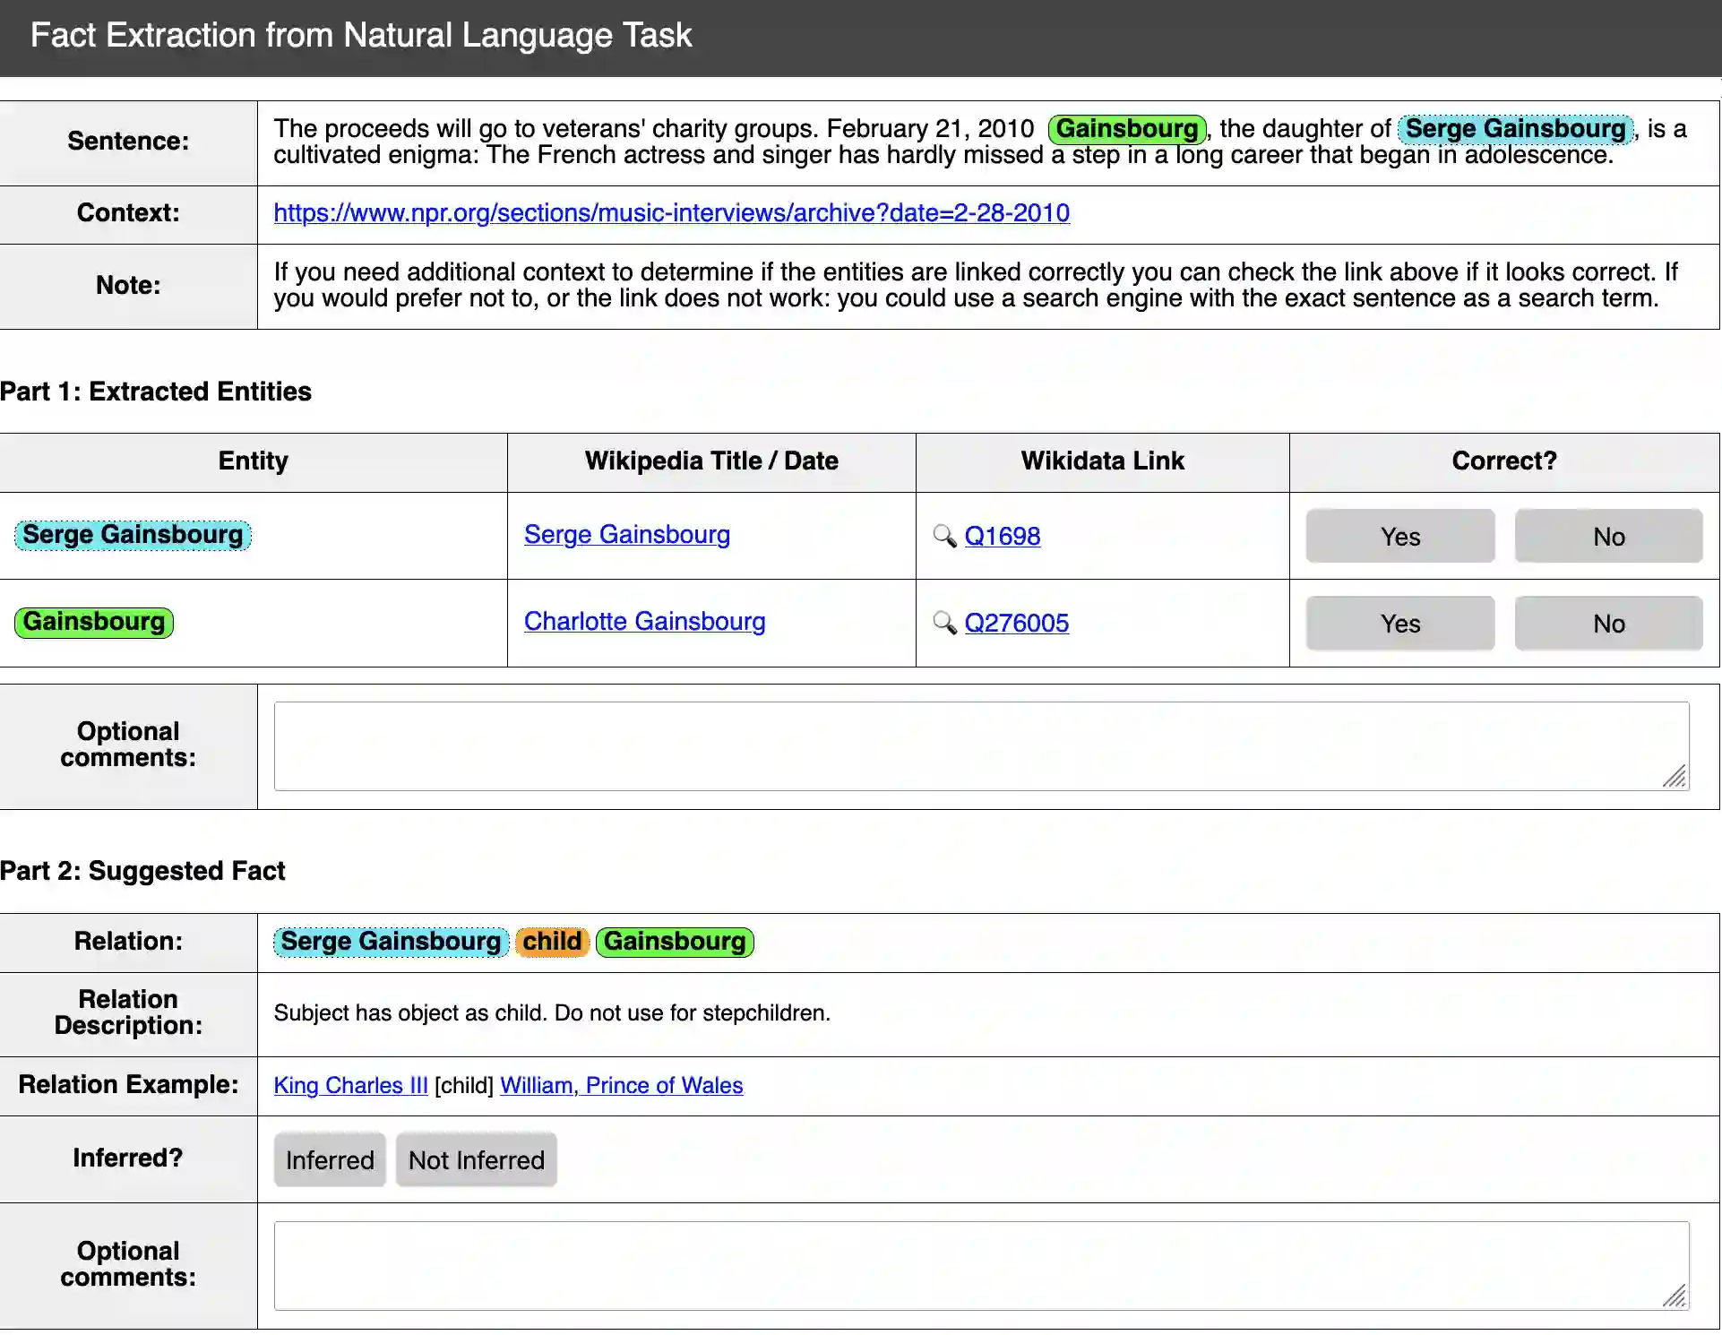Open Wikidata link Q1698
Image resolution: width=1722 pixels, height=1335 pixels.
click(x=1002, y=537)
